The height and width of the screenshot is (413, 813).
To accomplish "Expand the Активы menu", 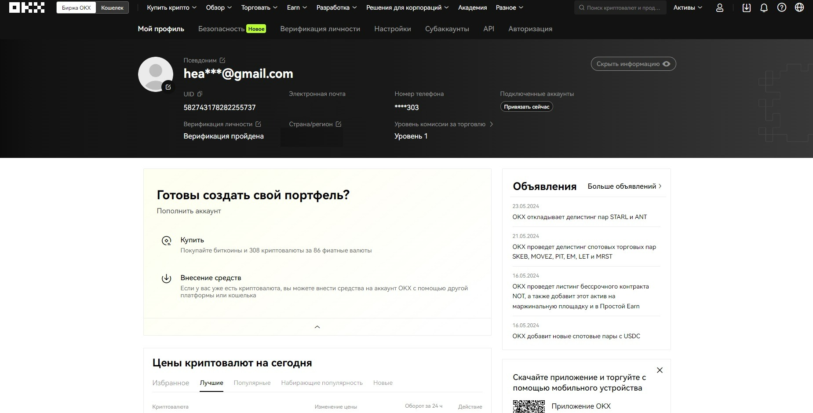I will pyautogui.click(x=688, y=7).
